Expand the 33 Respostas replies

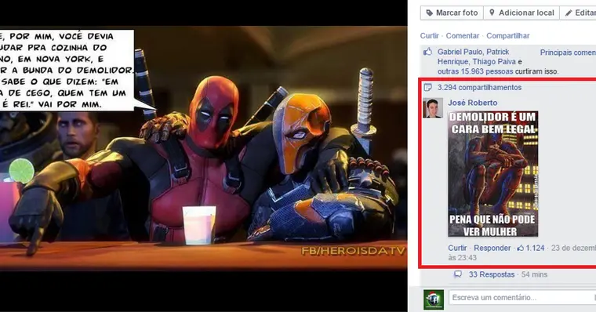492,274
